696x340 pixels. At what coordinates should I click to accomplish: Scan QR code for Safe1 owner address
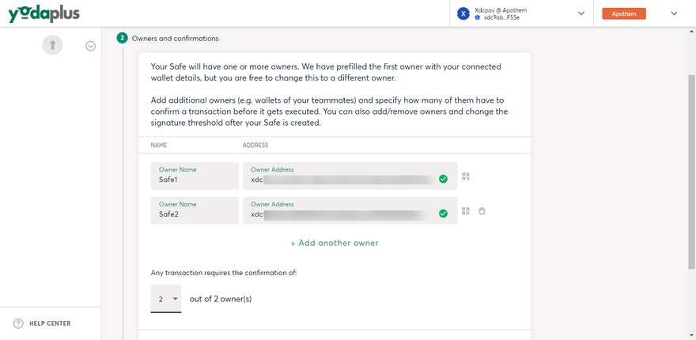(466, 177)
